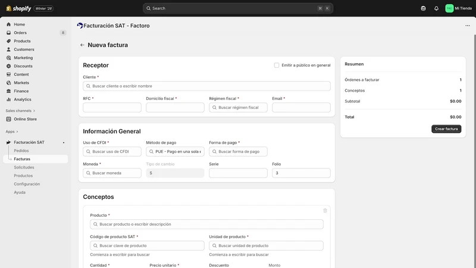Click the Cliente search field
476x268 pixels.
tap(206, 86)
